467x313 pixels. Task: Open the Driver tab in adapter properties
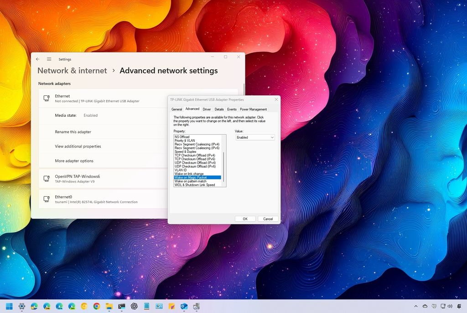coord(206,109)
